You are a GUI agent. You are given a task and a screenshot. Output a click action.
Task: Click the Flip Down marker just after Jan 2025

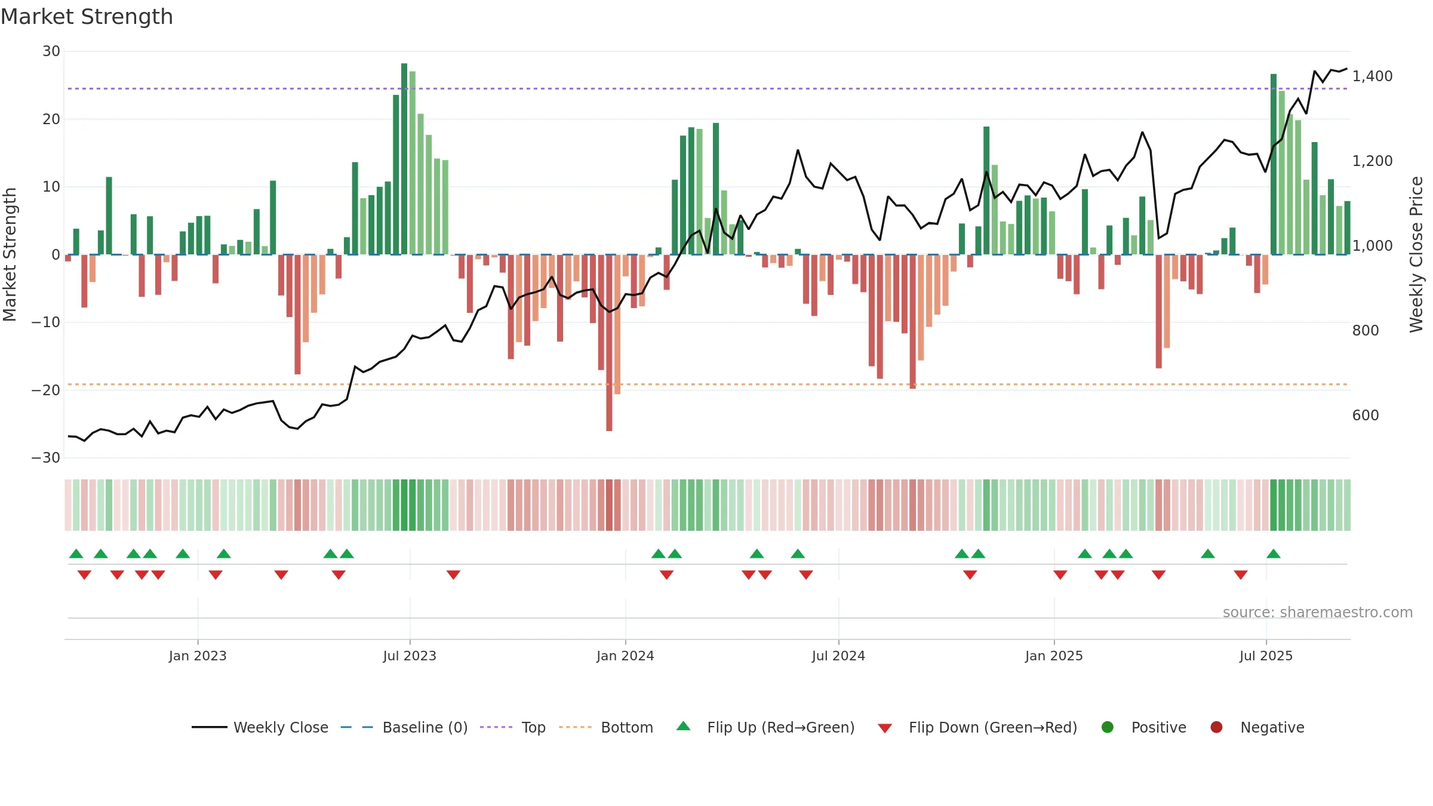1060,574
